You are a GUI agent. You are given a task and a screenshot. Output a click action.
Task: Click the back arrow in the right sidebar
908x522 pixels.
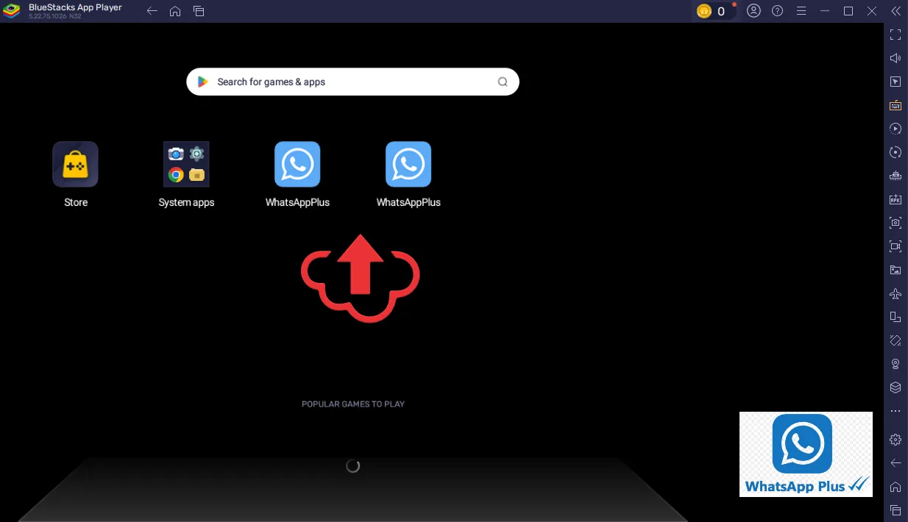click(x=895, y=463)
